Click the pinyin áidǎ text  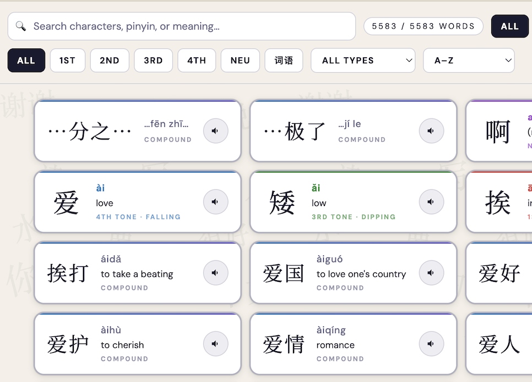[111, 259]
